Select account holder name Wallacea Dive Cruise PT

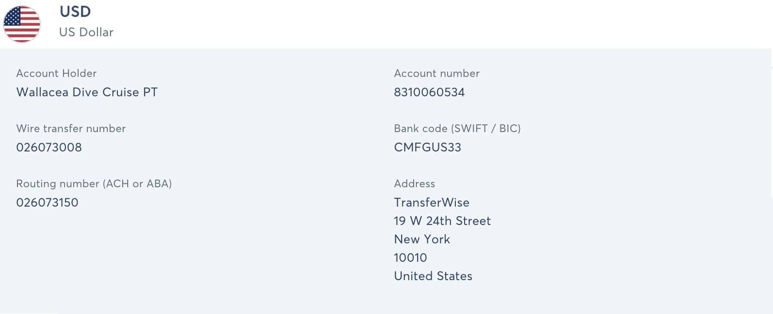point(87,92)
